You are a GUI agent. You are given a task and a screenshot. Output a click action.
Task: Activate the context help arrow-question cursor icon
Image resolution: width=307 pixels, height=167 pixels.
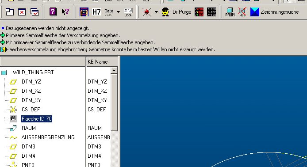click(x=65, y=12)
